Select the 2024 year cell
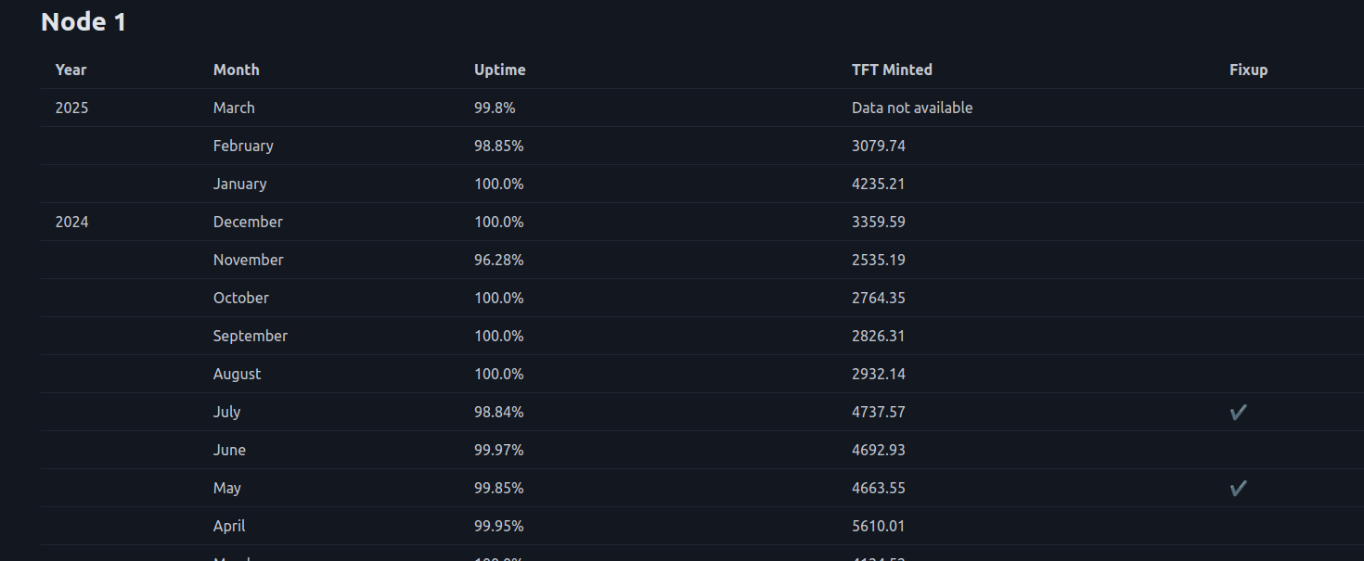Image resolution: width=1364 pixels, height=561 pixels. 71,222
